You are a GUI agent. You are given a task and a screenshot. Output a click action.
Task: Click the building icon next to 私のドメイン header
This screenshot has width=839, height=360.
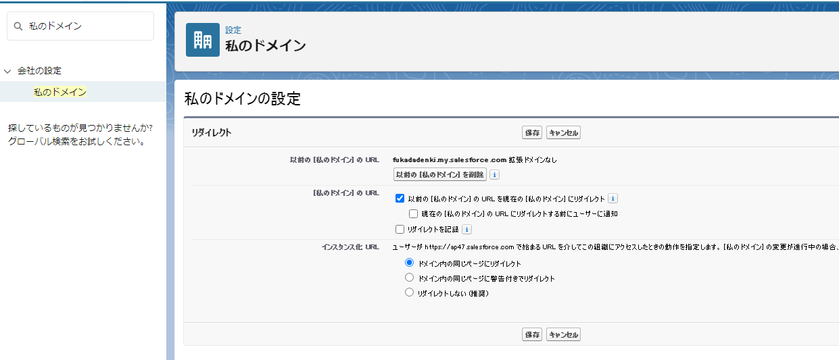click(x=203, y=40)
